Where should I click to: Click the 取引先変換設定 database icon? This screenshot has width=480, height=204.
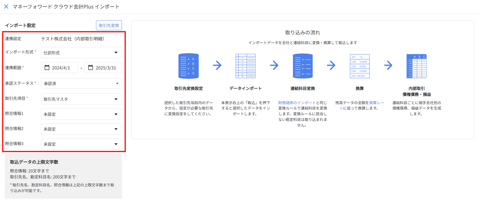click(x=188, y=66)
